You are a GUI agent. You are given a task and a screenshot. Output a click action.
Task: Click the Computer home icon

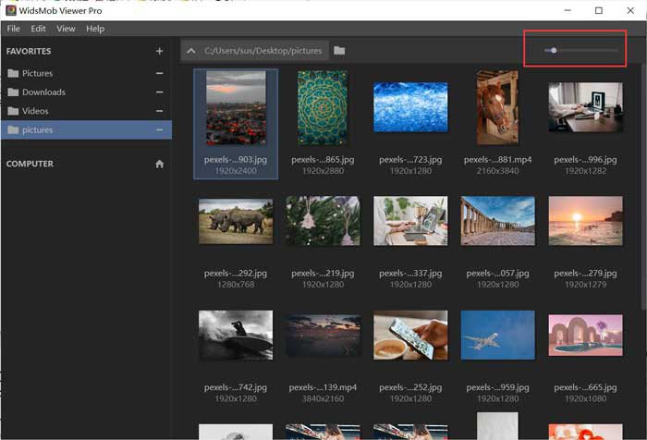pos(159,164)
